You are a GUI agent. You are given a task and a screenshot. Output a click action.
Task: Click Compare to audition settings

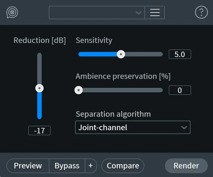(x=123, y=165)
